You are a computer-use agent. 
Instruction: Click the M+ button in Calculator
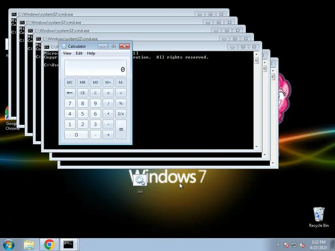[x=108, y=82]
